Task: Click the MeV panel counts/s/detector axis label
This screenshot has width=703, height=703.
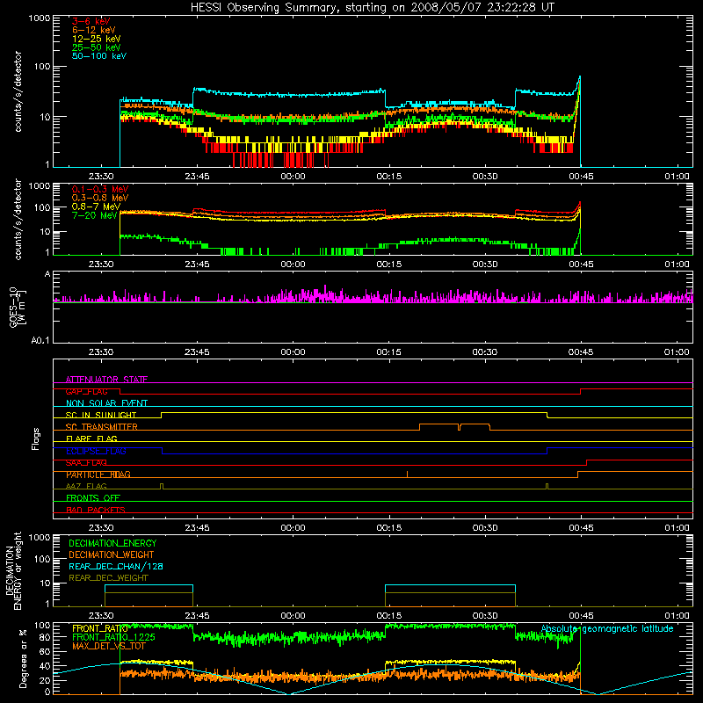Action: (x=18, y=219)
